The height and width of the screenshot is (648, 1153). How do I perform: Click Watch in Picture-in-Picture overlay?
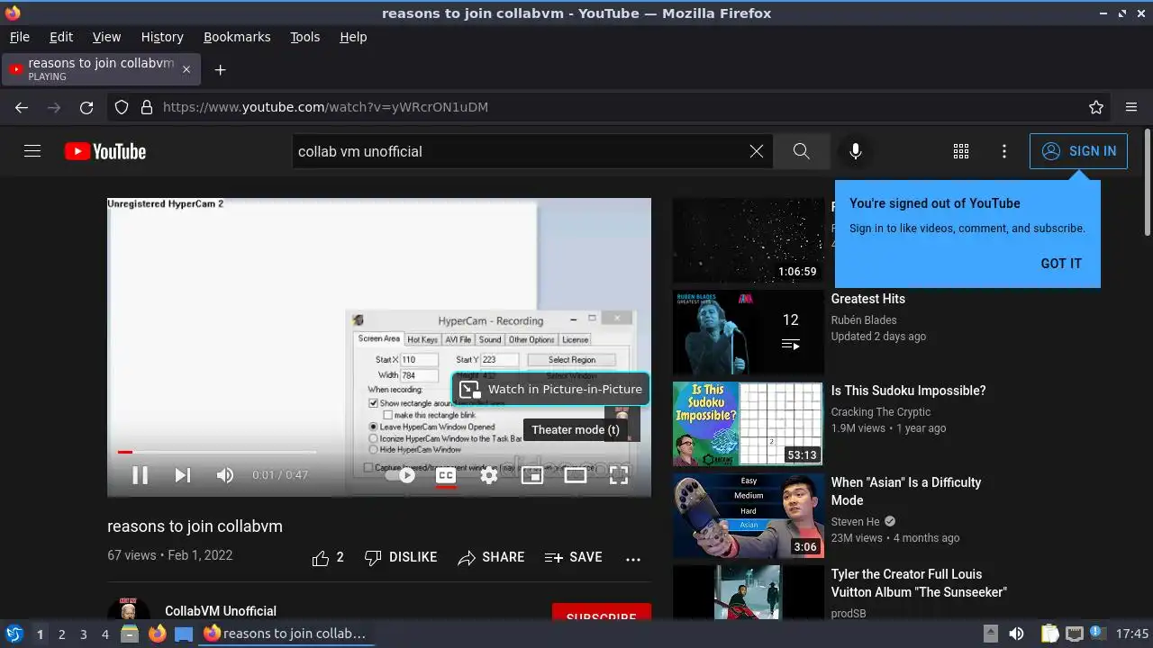551,389
